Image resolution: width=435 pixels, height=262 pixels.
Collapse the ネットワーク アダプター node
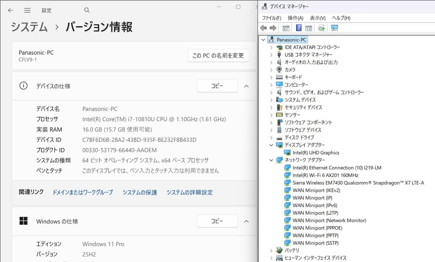(271, 160)
